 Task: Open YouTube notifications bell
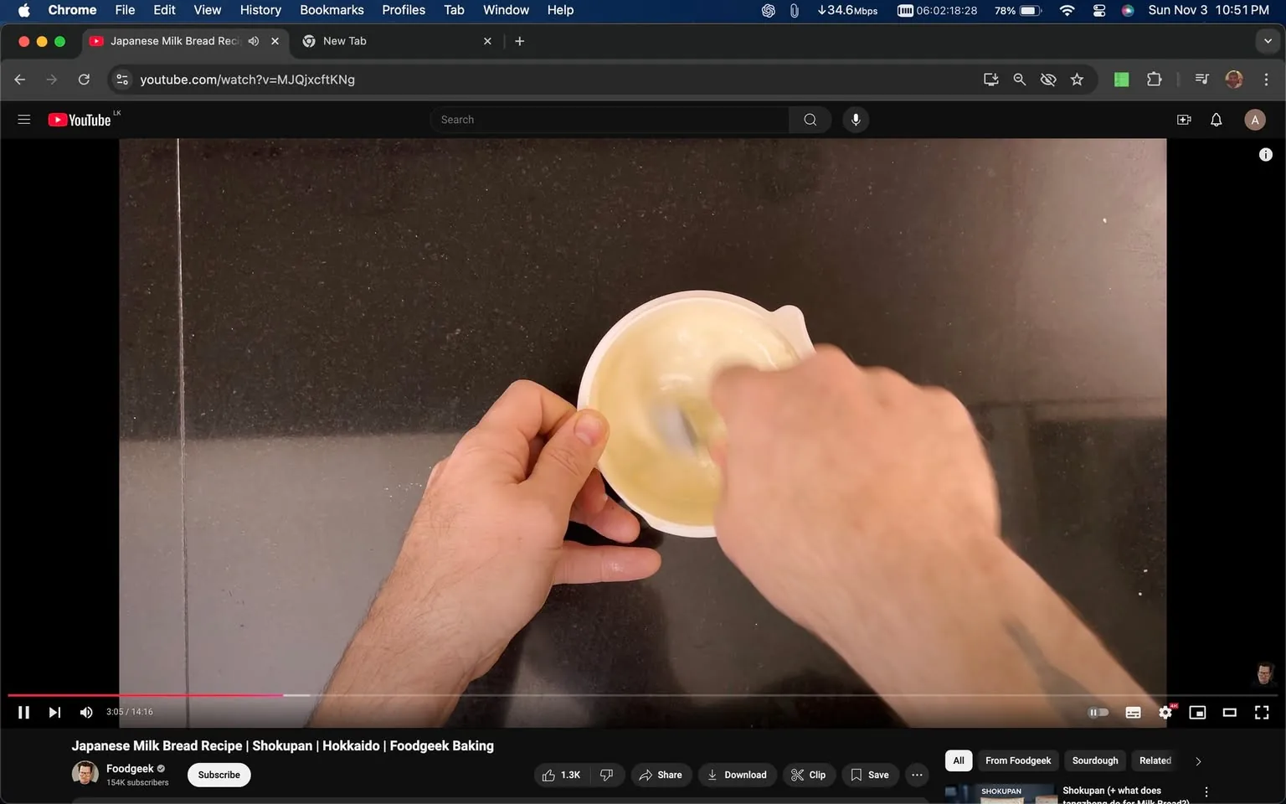point(1215,119)
